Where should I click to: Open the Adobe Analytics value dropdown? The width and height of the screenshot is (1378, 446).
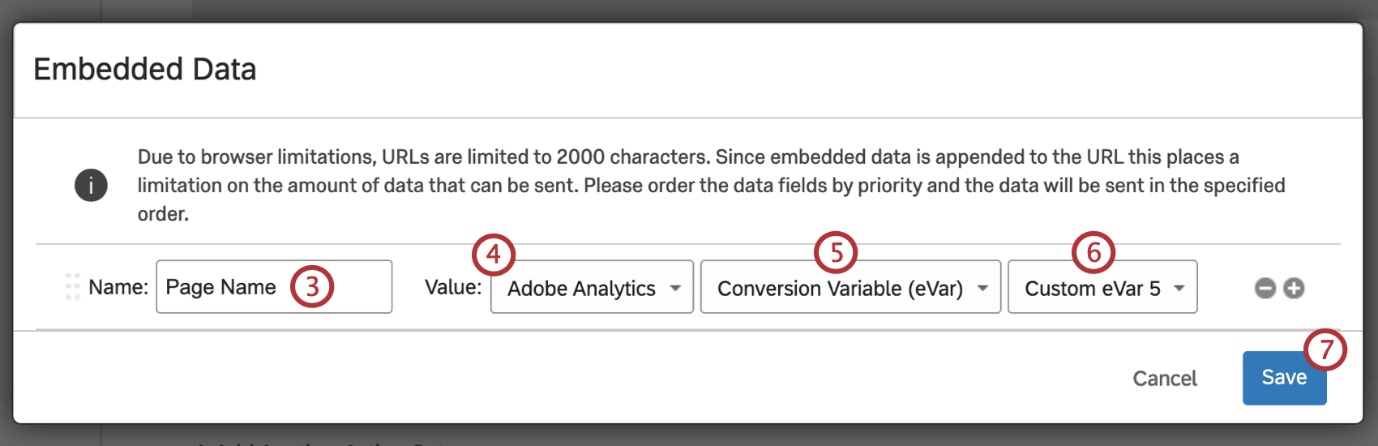592,287
